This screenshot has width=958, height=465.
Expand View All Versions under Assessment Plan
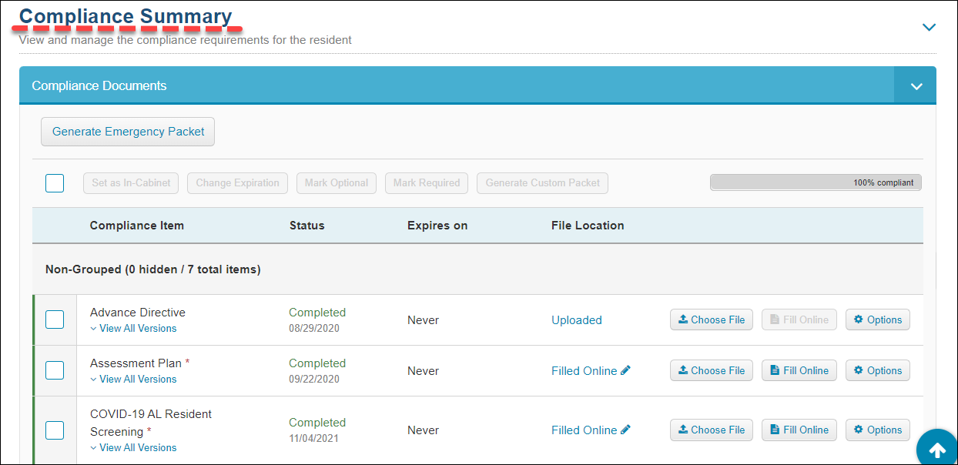tap(133, 379)
